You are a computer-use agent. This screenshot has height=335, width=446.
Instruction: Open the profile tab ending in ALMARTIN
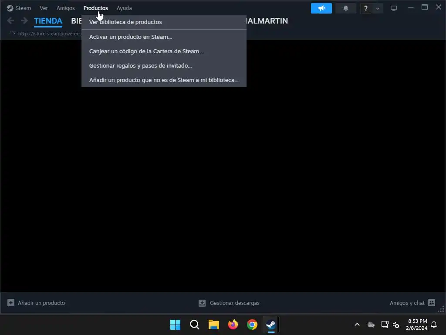[267, 21]
